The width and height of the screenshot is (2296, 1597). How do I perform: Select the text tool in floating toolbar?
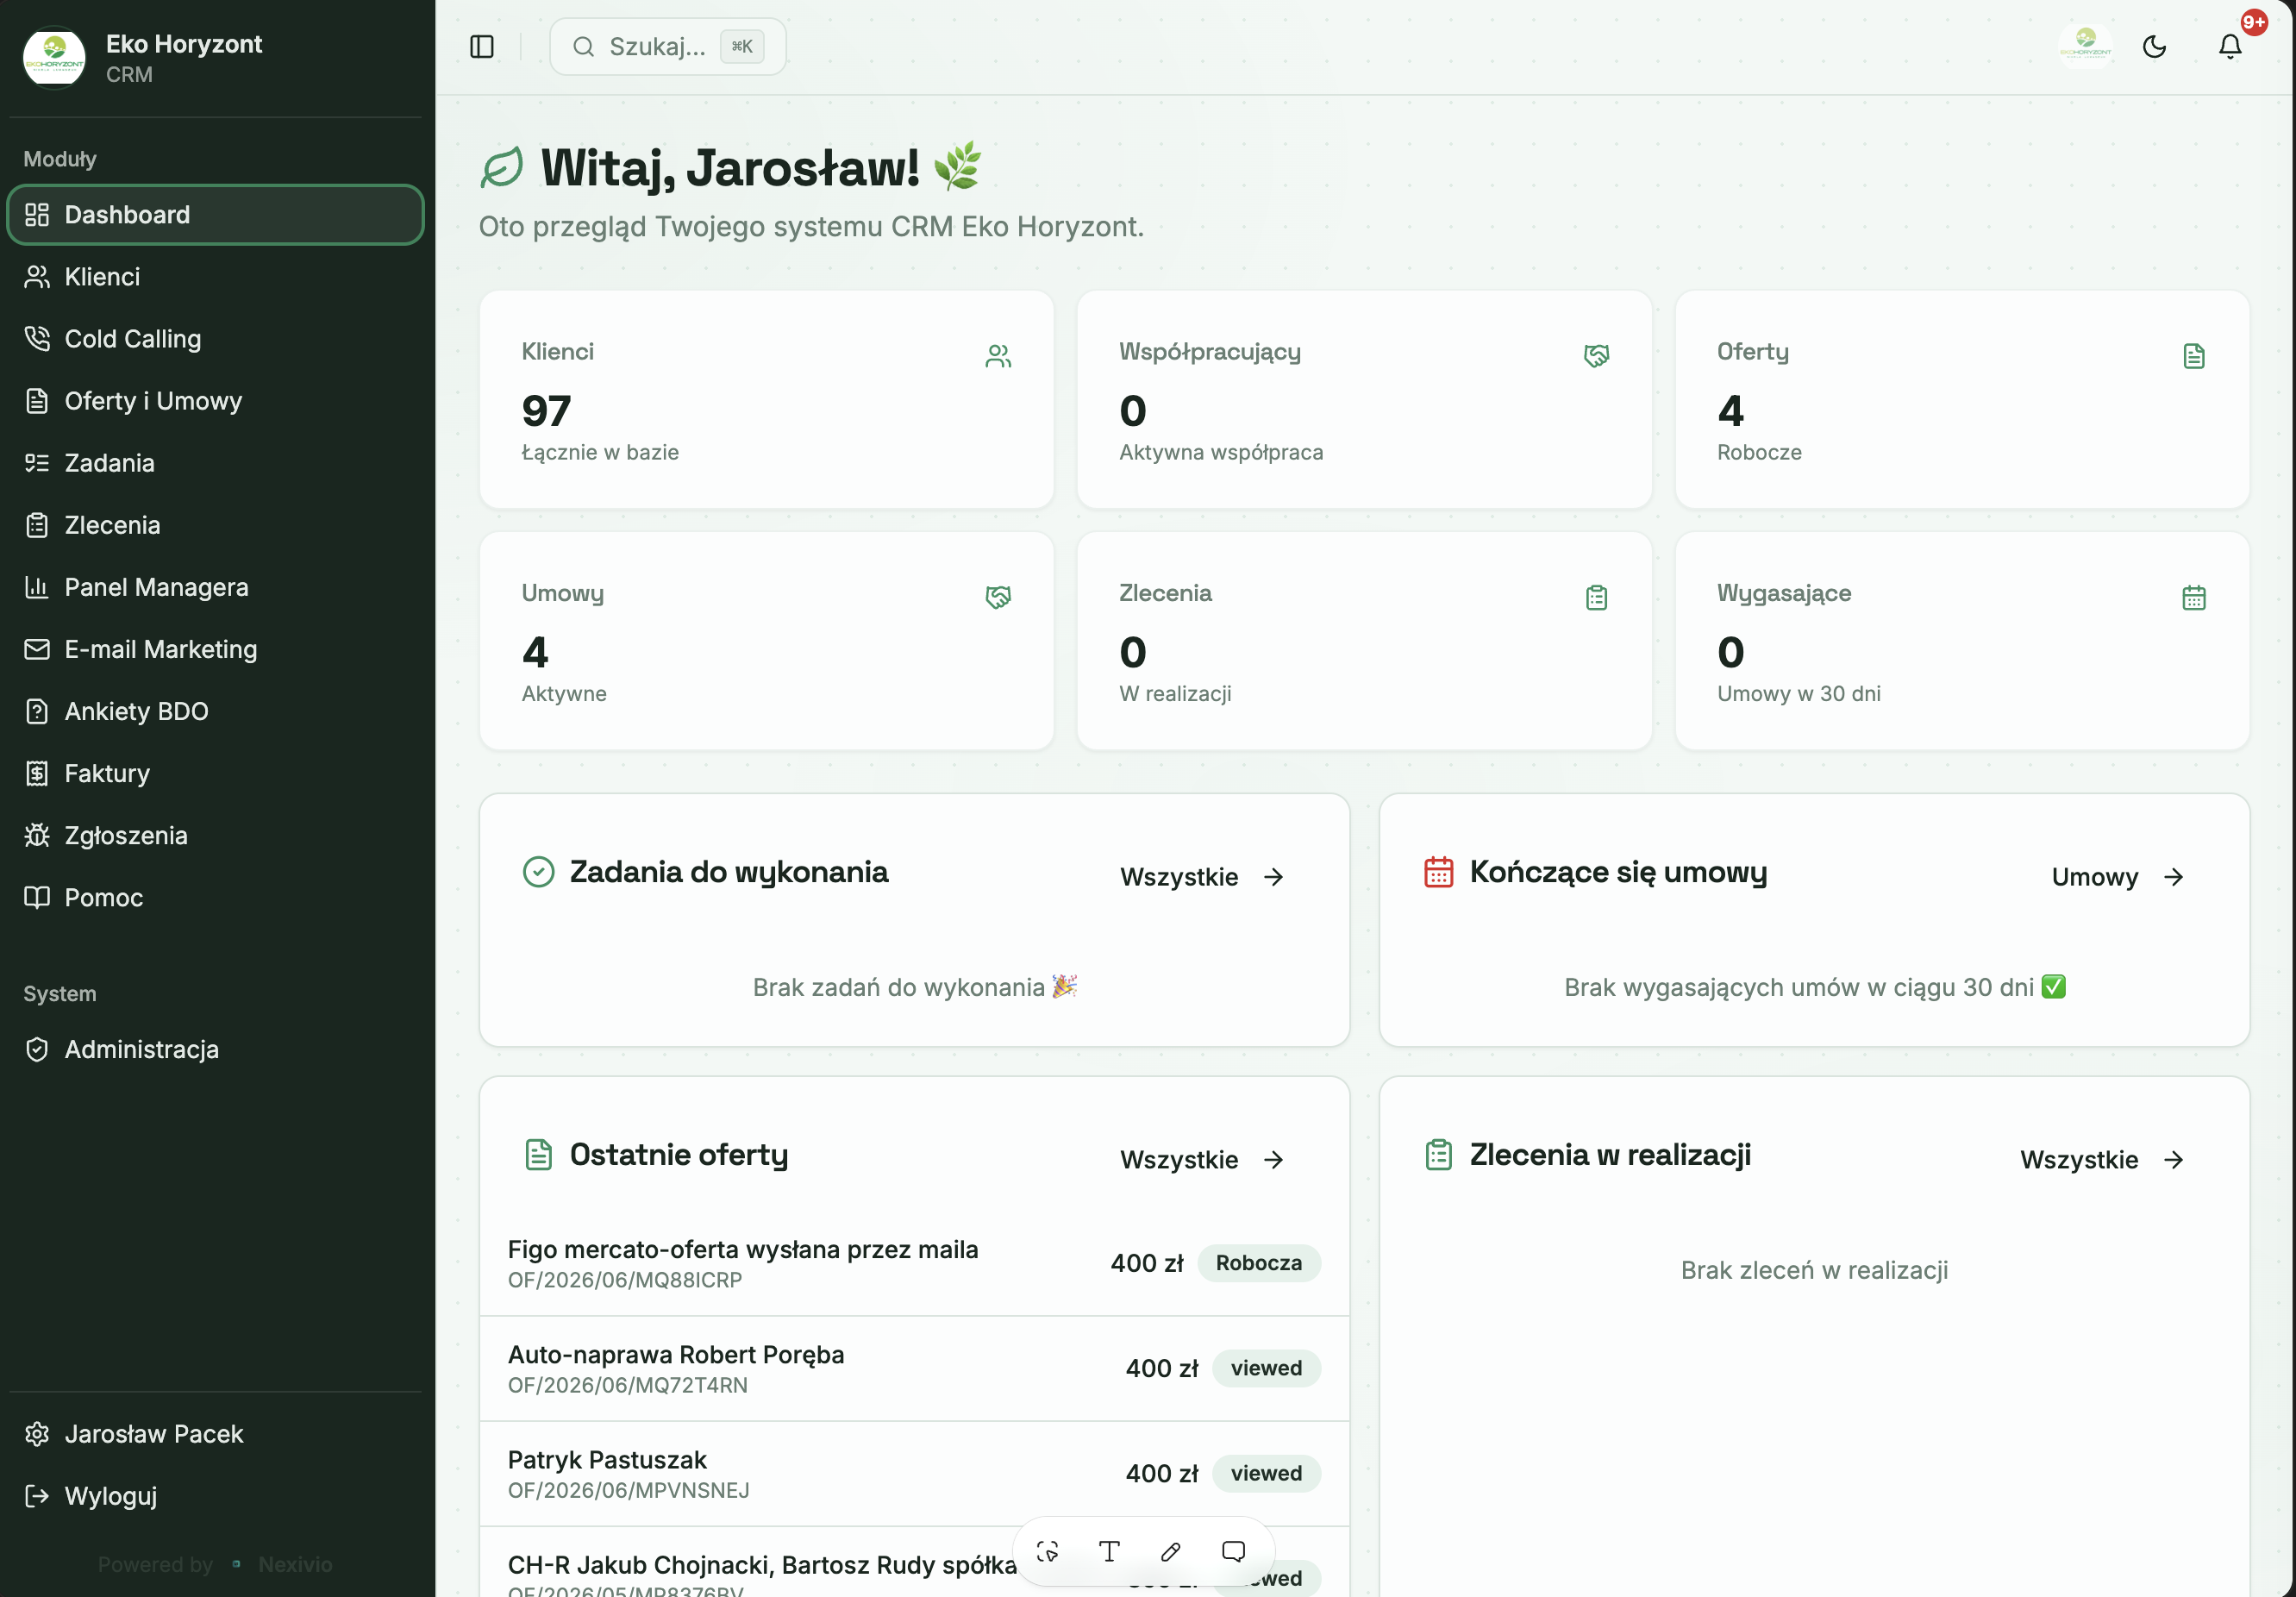1109,1551
